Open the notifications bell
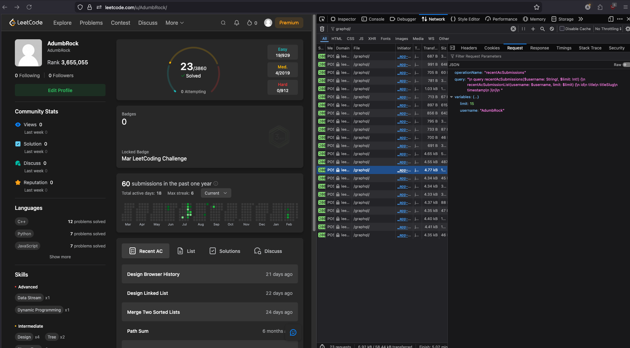The image size is (630, 348). pos(237,23)
